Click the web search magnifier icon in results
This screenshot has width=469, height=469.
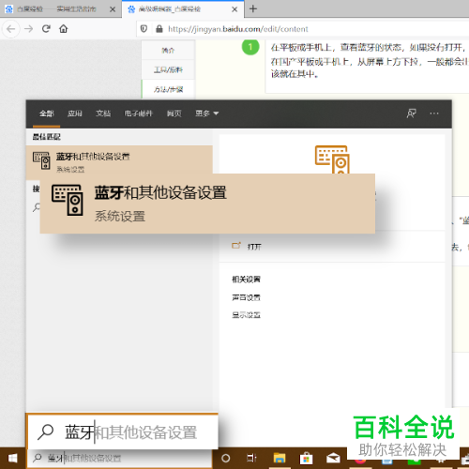pyautogui.click(x=37, y=207)
